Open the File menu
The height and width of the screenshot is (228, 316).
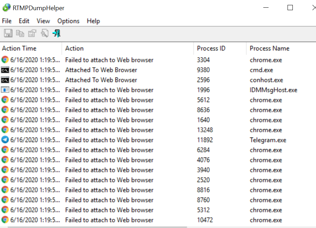click(x=7, y=21)
